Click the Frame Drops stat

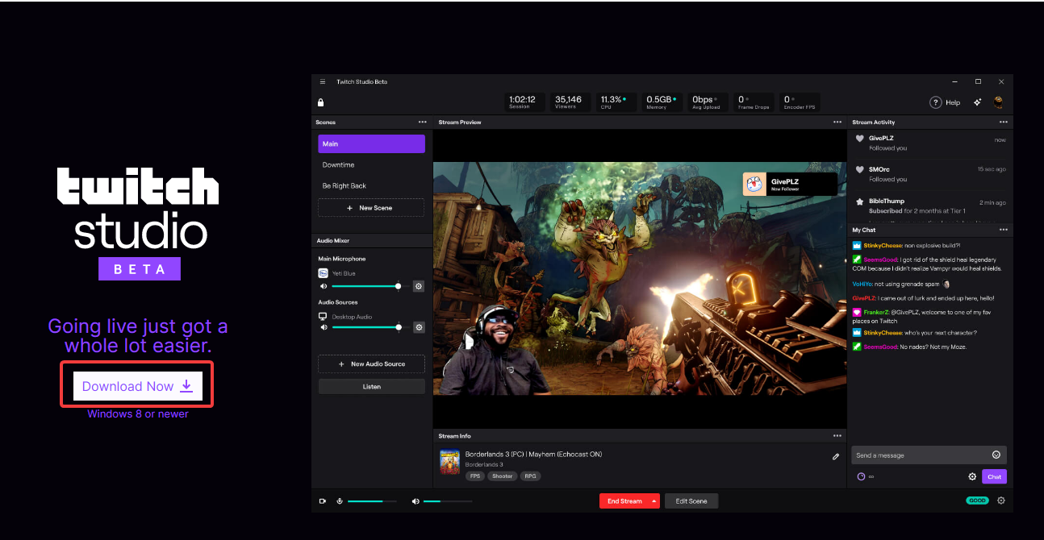[x=753, y=102]
